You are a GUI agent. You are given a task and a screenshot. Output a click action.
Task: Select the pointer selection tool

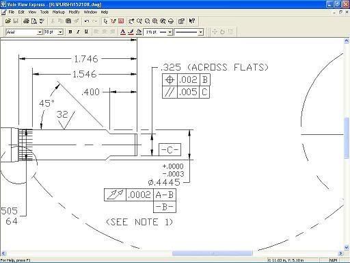tap(105, 21)
